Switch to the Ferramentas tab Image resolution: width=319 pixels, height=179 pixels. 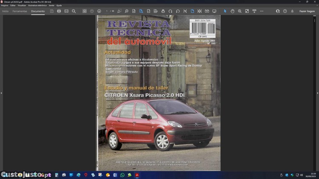coord(20,11)
